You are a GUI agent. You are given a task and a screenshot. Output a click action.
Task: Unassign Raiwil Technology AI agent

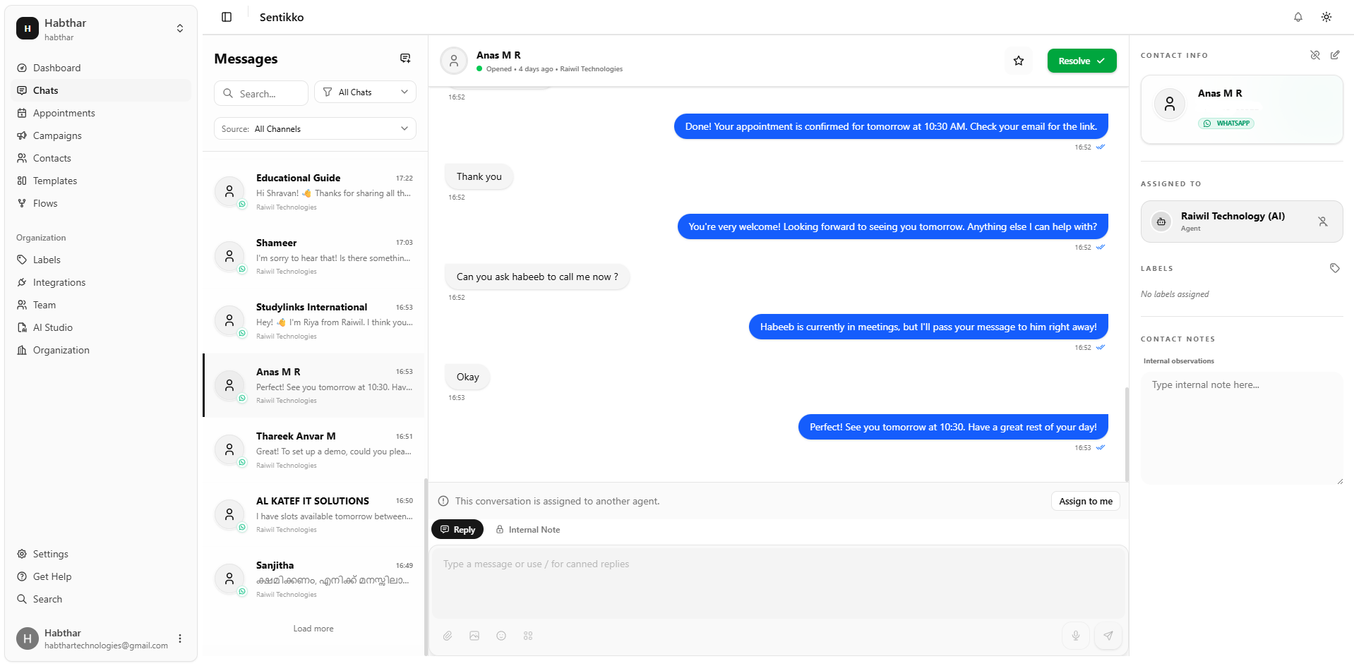tap(1323, 221)
